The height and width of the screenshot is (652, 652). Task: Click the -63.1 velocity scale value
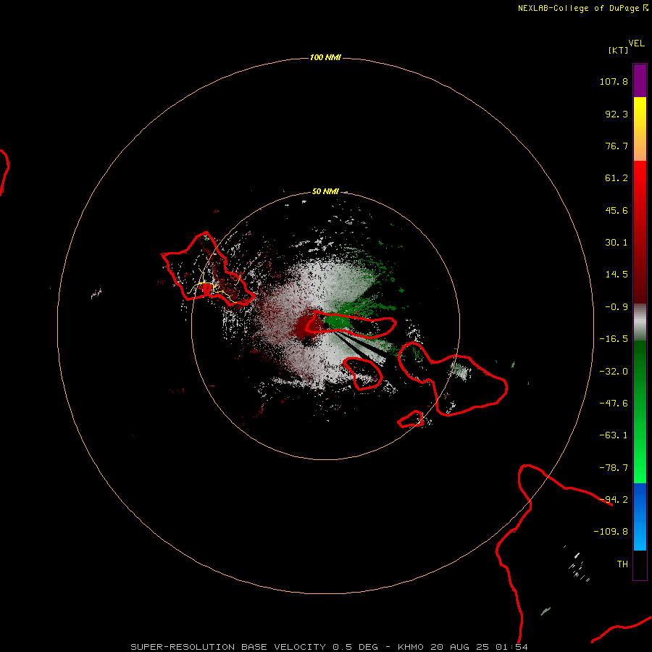614,435
